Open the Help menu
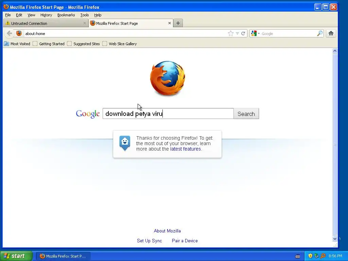The height and width of the screenshot is (261, 348). [x=98, y=15]
